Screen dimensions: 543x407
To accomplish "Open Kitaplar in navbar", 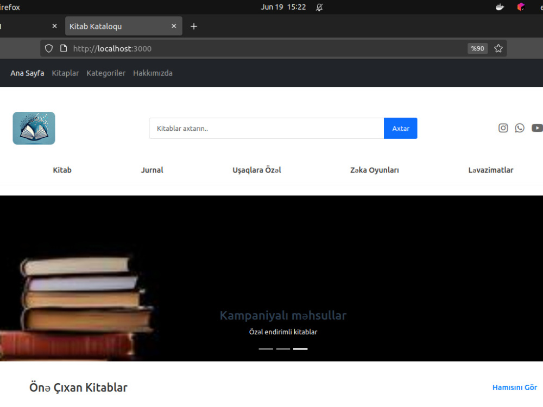I will 66,73.
